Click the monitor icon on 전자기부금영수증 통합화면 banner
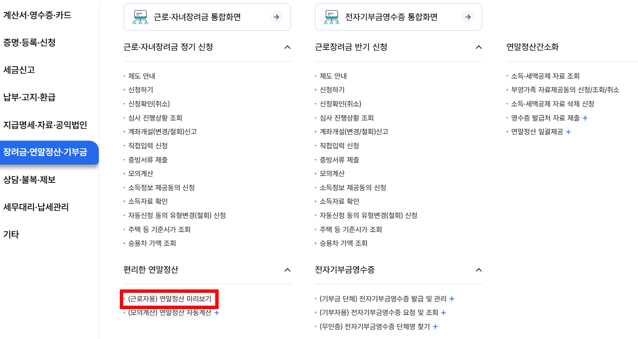Image resolution: width=638 pixels, height=339 pixels. point(331,17)
